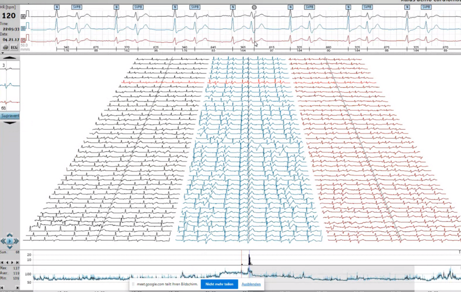
Task: Select the first SVPB beat annotation
Action: point(77,7)
